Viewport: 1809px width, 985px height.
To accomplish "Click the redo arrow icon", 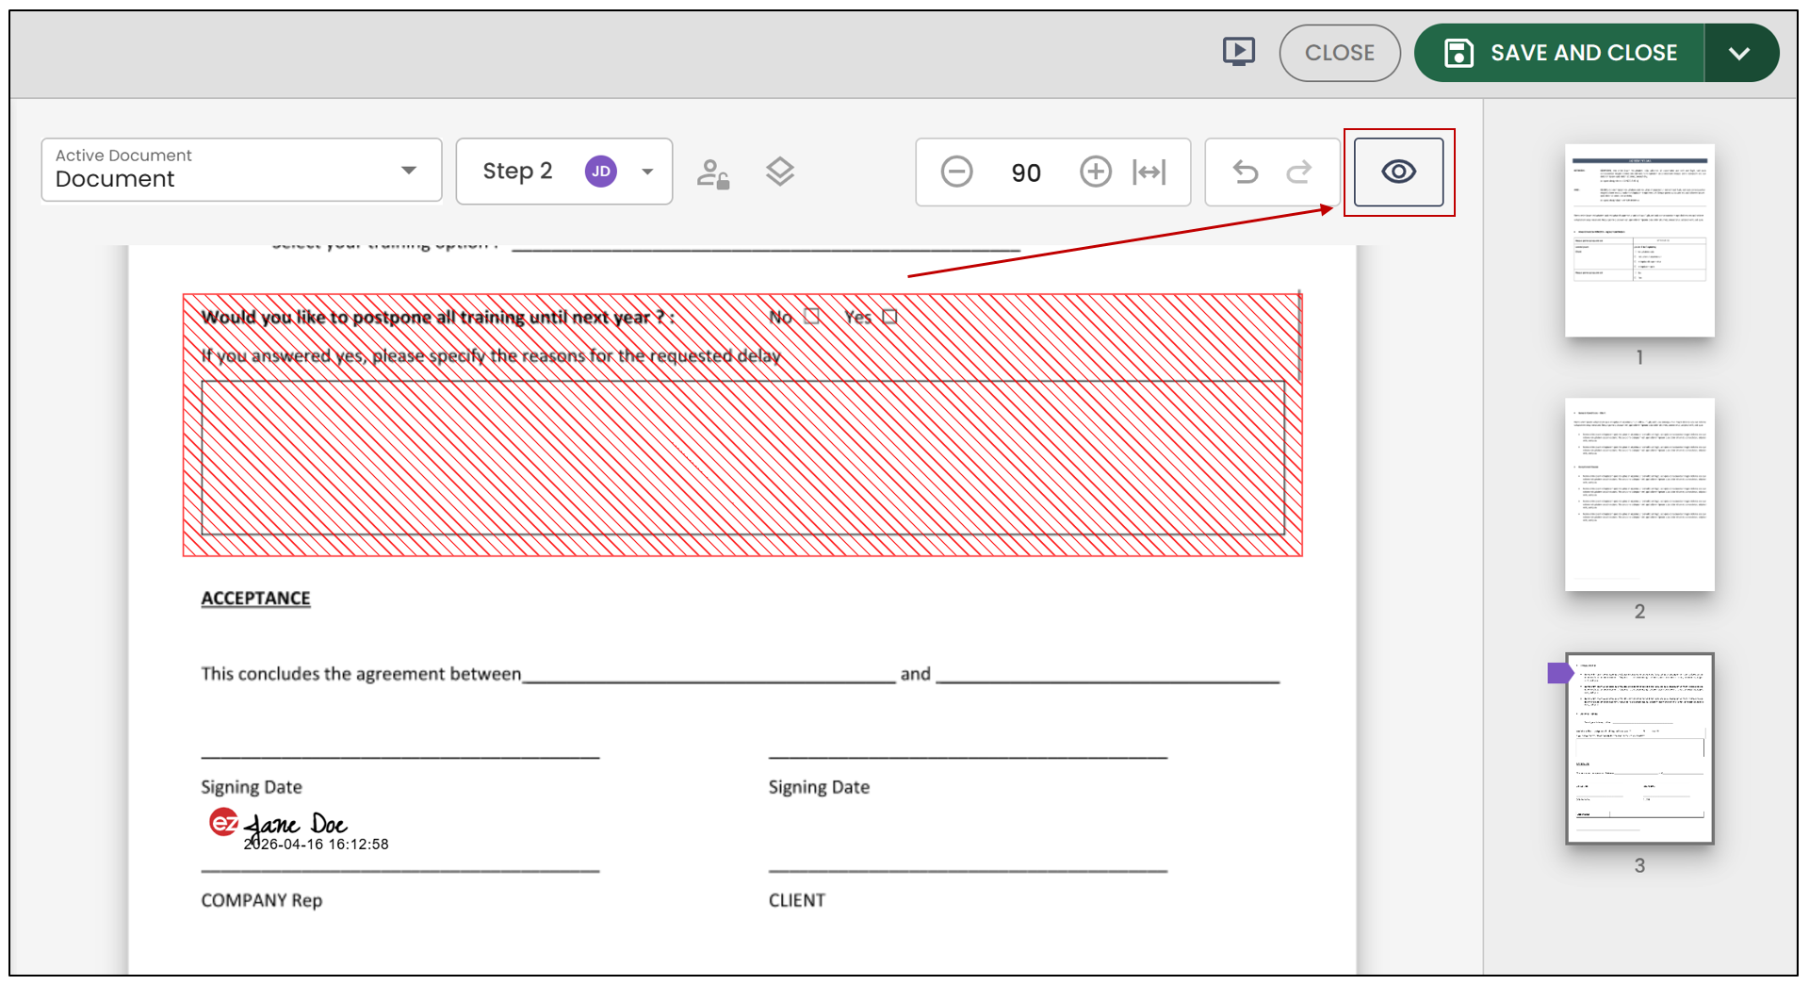I will coord(1299,172).
